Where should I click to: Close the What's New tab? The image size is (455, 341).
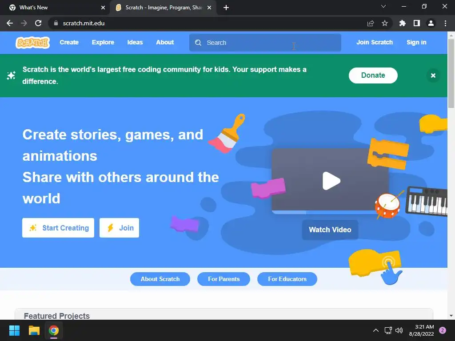[x=103, y=8]
